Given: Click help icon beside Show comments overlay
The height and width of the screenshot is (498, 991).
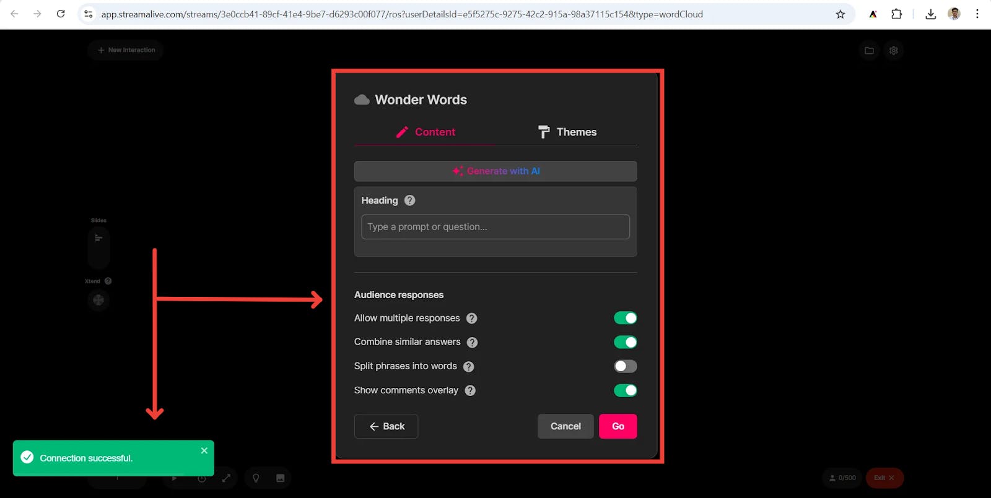Looking at the screenshot, I should click(x=470, y=391).
